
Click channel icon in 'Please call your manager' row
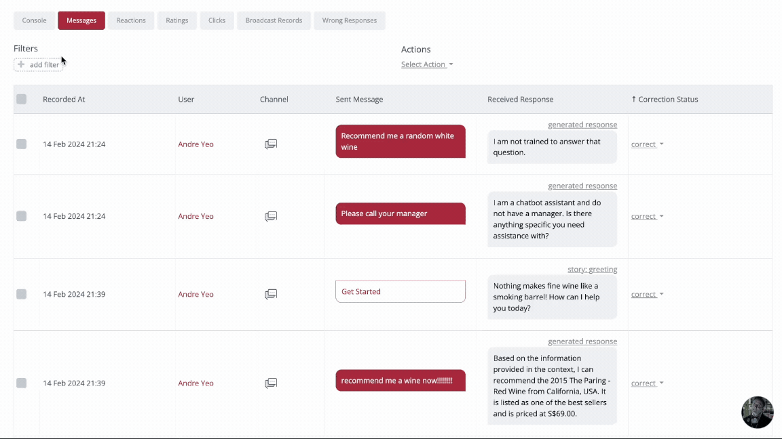[271, 216]
